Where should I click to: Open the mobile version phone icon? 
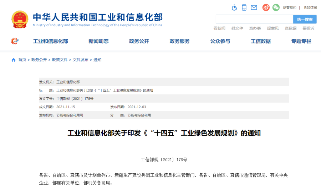click(244, 7)
